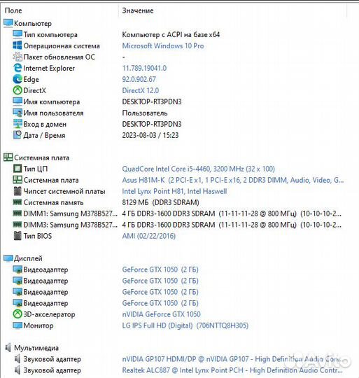359x378 pixels.
Task: Click the speaker icon of Realtek ALC887 row
Action: [17, 370]
